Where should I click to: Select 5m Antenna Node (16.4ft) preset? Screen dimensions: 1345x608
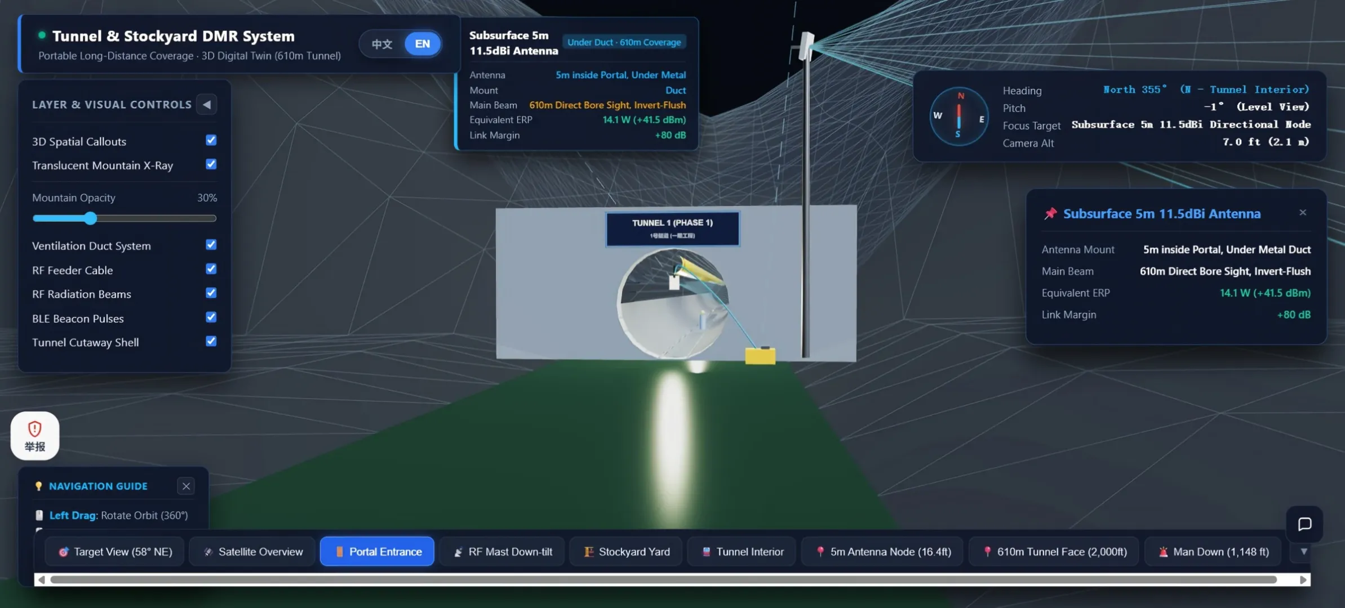coord(882,552)
